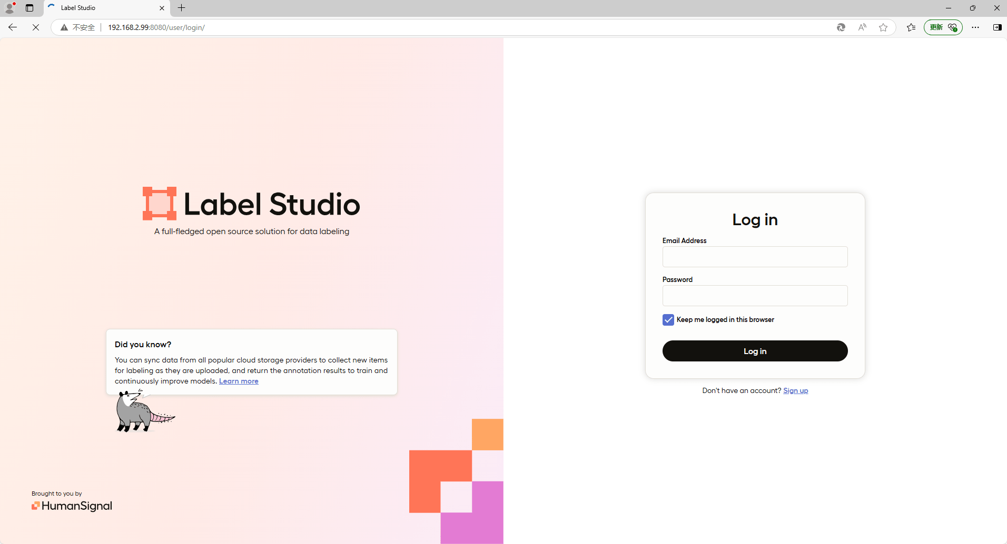Click the "Don't have an account?" text
The width and height of the screenshot is (1007, 544).
(x=742, y=390)
